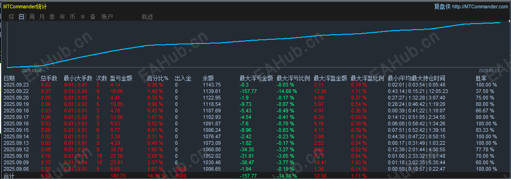Image resolution: width=511 pixels, height=179 pixels.
Task: Select the 2025.09.20 row date
Action: pyautogui.click(x=16, y=98)
